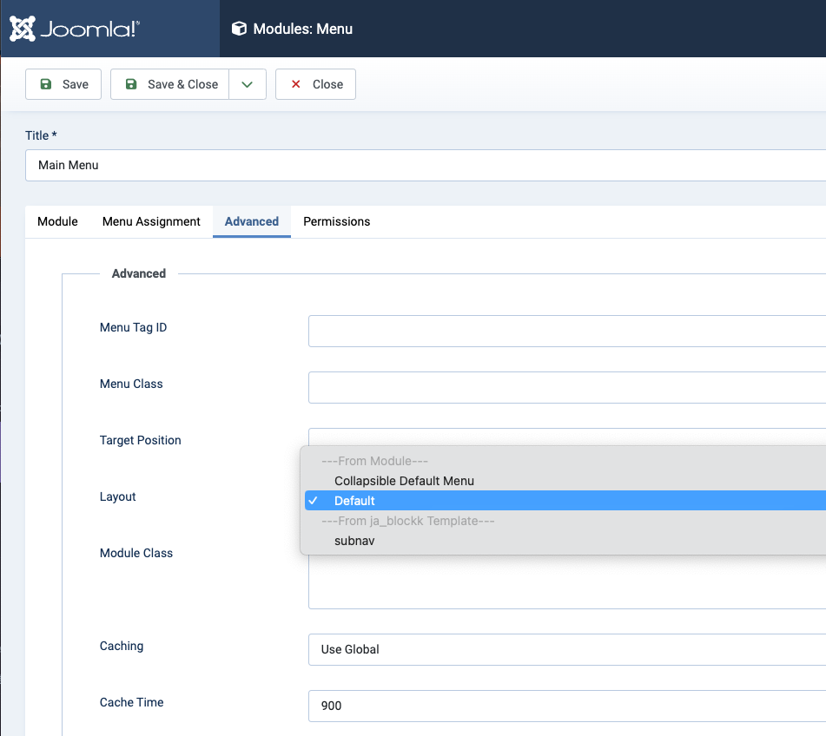Viewport: 826px width, 736px height.
Task: Click the Save & Close button
Action: 170,84
